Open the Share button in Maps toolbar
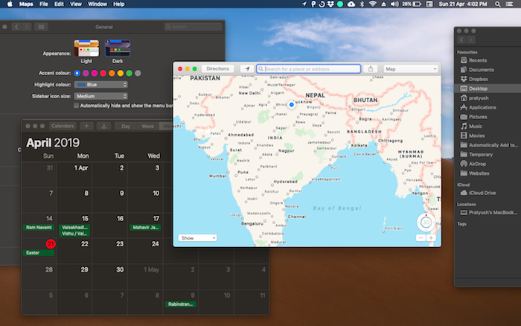Viewport: 521px width, 326px height. (x=371, y=68)
